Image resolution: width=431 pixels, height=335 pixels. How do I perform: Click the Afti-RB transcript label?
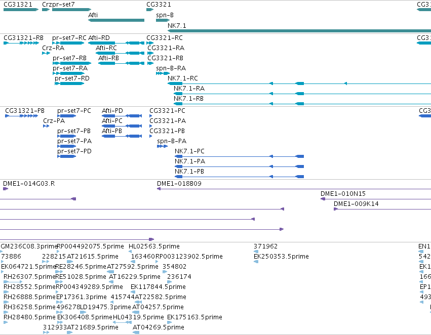(x=108, y=58)
